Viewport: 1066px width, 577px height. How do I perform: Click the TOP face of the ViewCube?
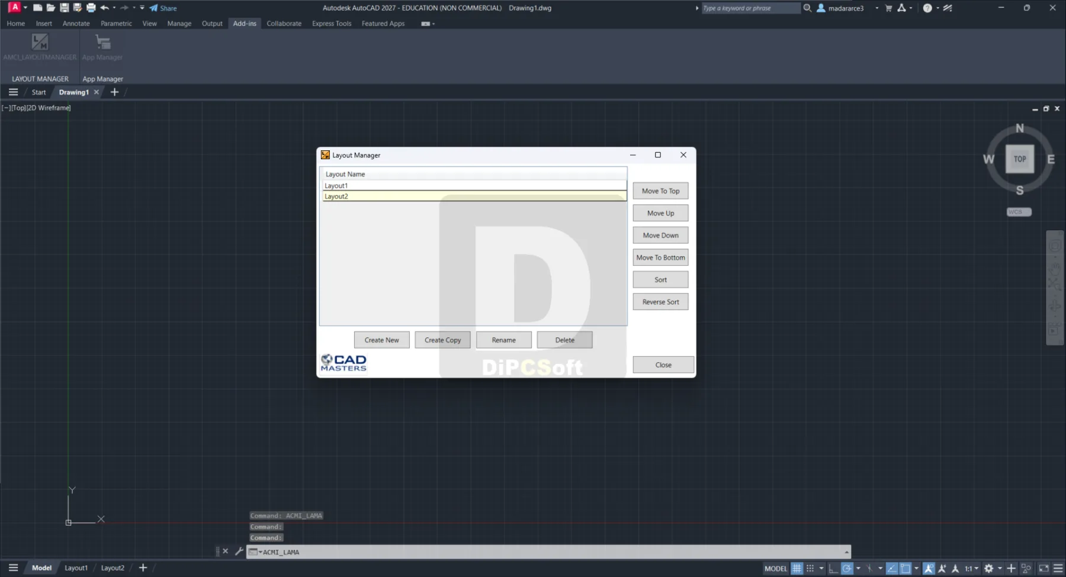(1020, 159)
